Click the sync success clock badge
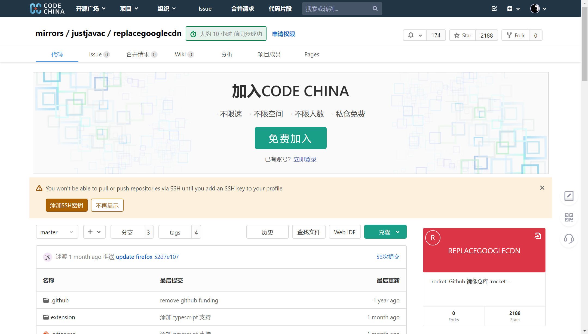Image resolution: width=588 pixels, height=334 pixels. click(226, 34)
